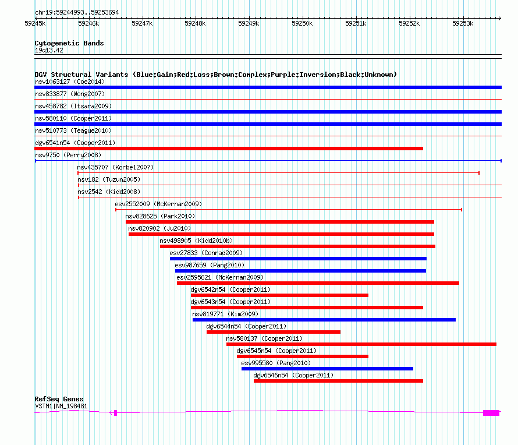Click the dgv6545n54 (Cooper2011) label
The height and width of the screenshot is (445, 518).
(x=276, y=351)
